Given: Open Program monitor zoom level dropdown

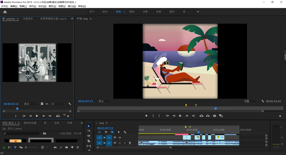Looking at the screenshot, I should click(106, 101).
